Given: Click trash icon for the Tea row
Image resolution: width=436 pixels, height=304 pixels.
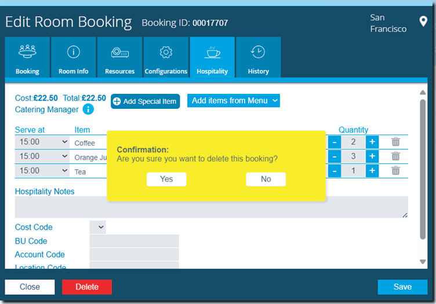Looking at the screenshot, I should (x=395, y=170).
